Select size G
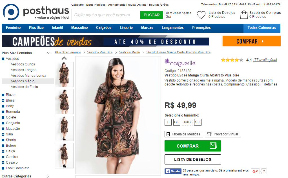This screenshot has height=178, width=288. [168, 122]
